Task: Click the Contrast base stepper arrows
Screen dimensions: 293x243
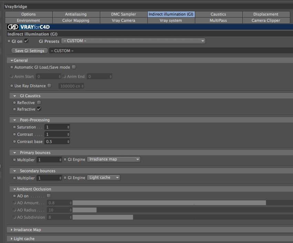Action: pos(68,141)
